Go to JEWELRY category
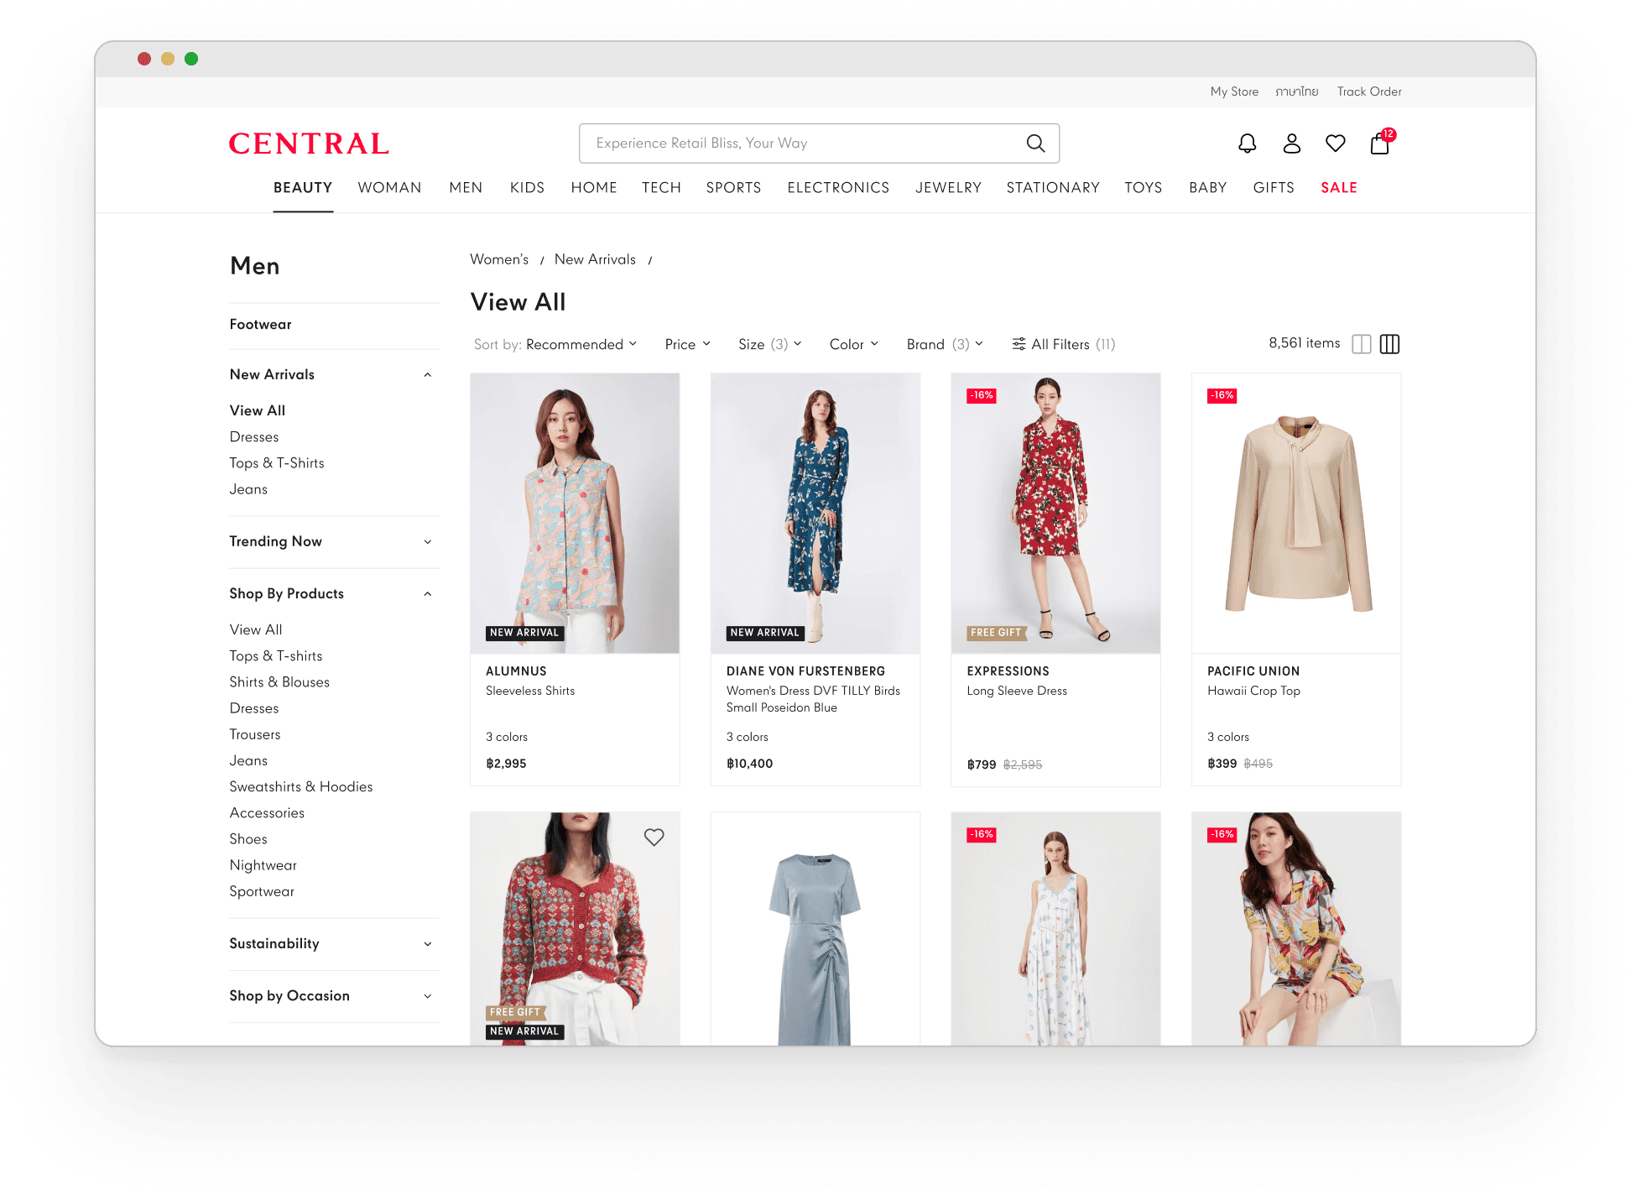The width and height of the screenshot is (1631, 1195). 948,188
